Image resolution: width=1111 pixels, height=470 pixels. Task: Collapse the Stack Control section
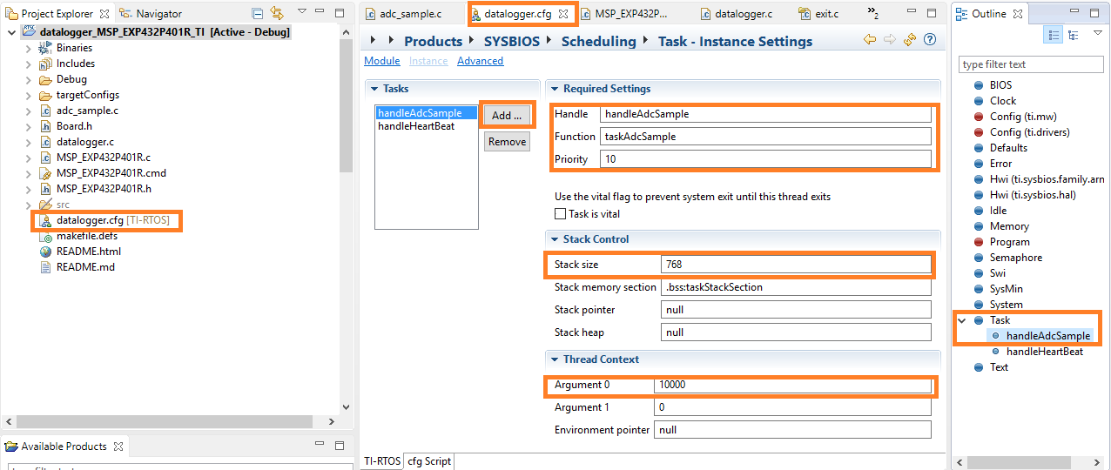(x=554, y=239)
